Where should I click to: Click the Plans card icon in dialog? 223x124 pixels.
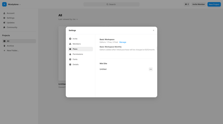[70, 49]
